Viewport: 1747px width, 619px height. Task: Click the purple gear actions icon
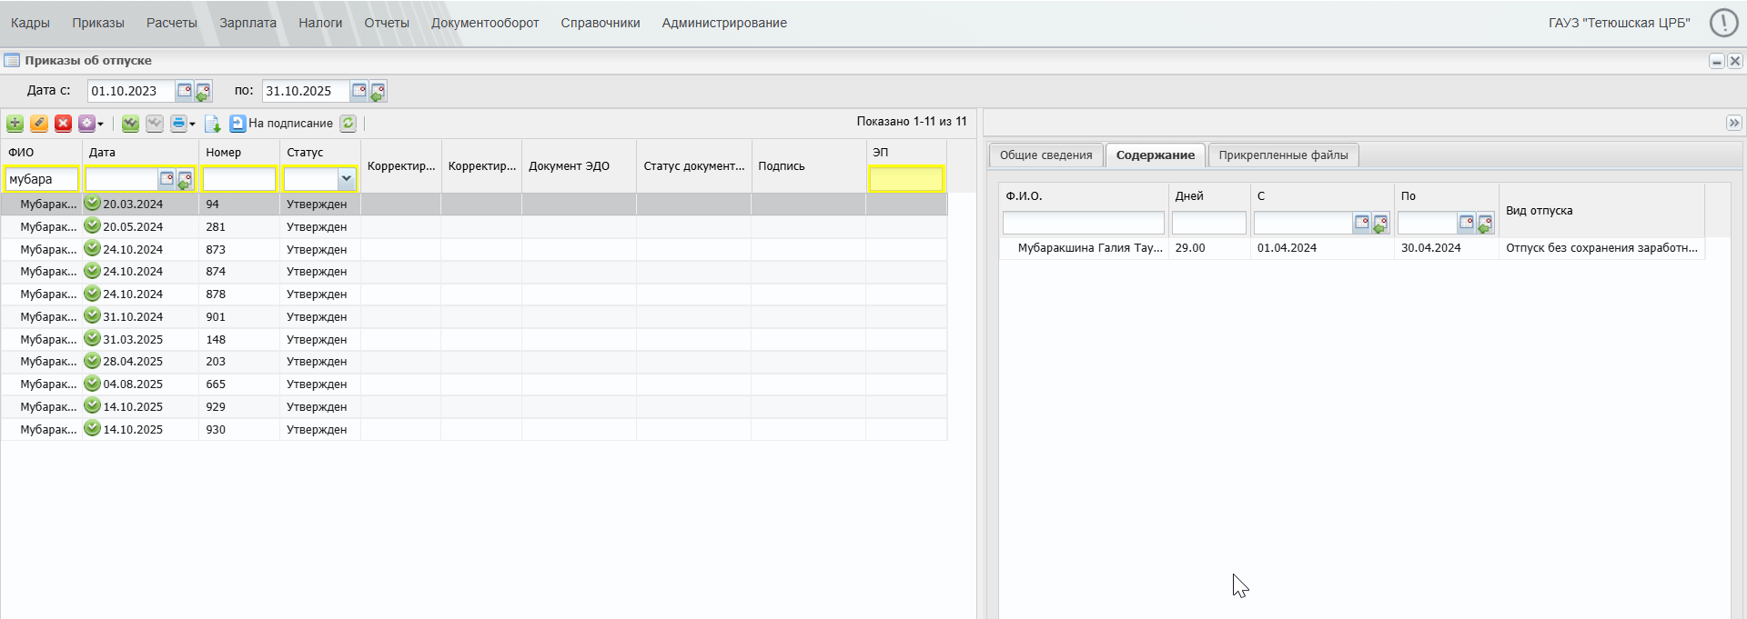(86, 124)
